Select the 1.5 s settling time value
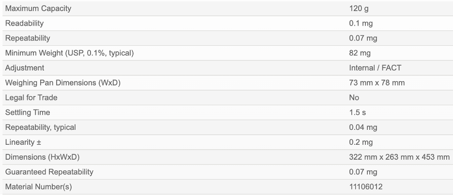Viewport: 453px width, 195px height. 357,112
